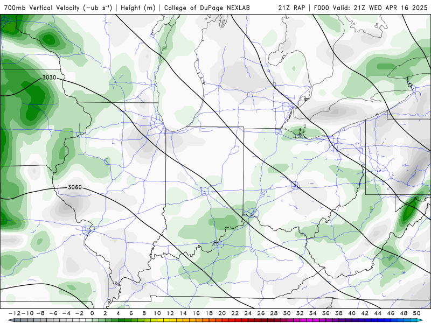Click the '-6' colorbar tick label
Image resolution: width=431 pixels, height=323 pixels.
(x=53, y=313)
